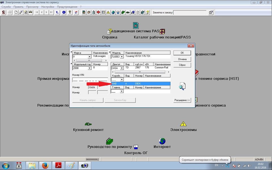Open the Электросхемы lightning icon
The image size is (272, 170).
(183, 124)
